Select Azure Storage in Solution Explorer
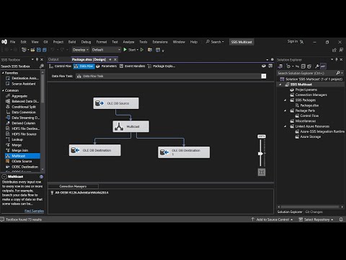This screenshot has height=260, width=346. point(310,136)
